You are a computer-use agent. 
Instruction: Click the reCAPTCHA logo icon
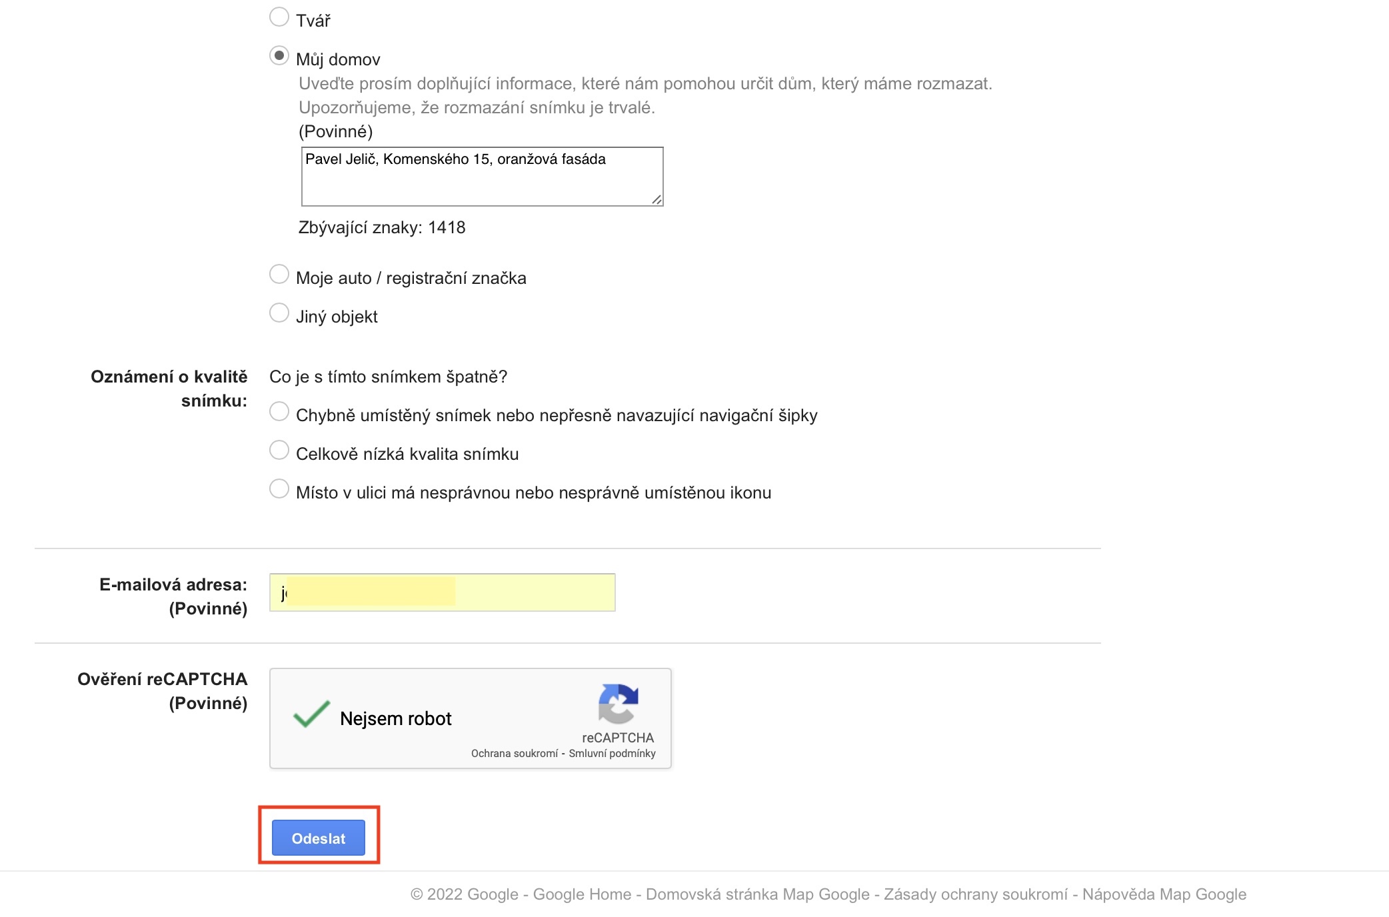click(x=618, y=704)
